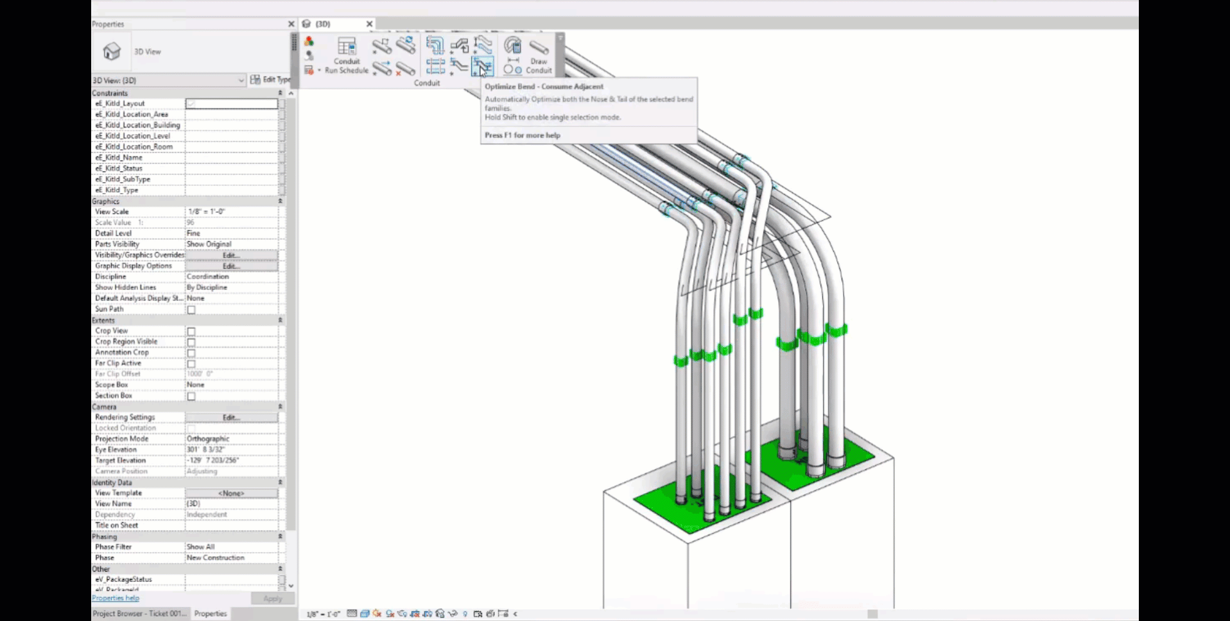Open the bend calculator icon in ribbon
Viewport: 1230px width, 621px height.
[x=512, y=46]
